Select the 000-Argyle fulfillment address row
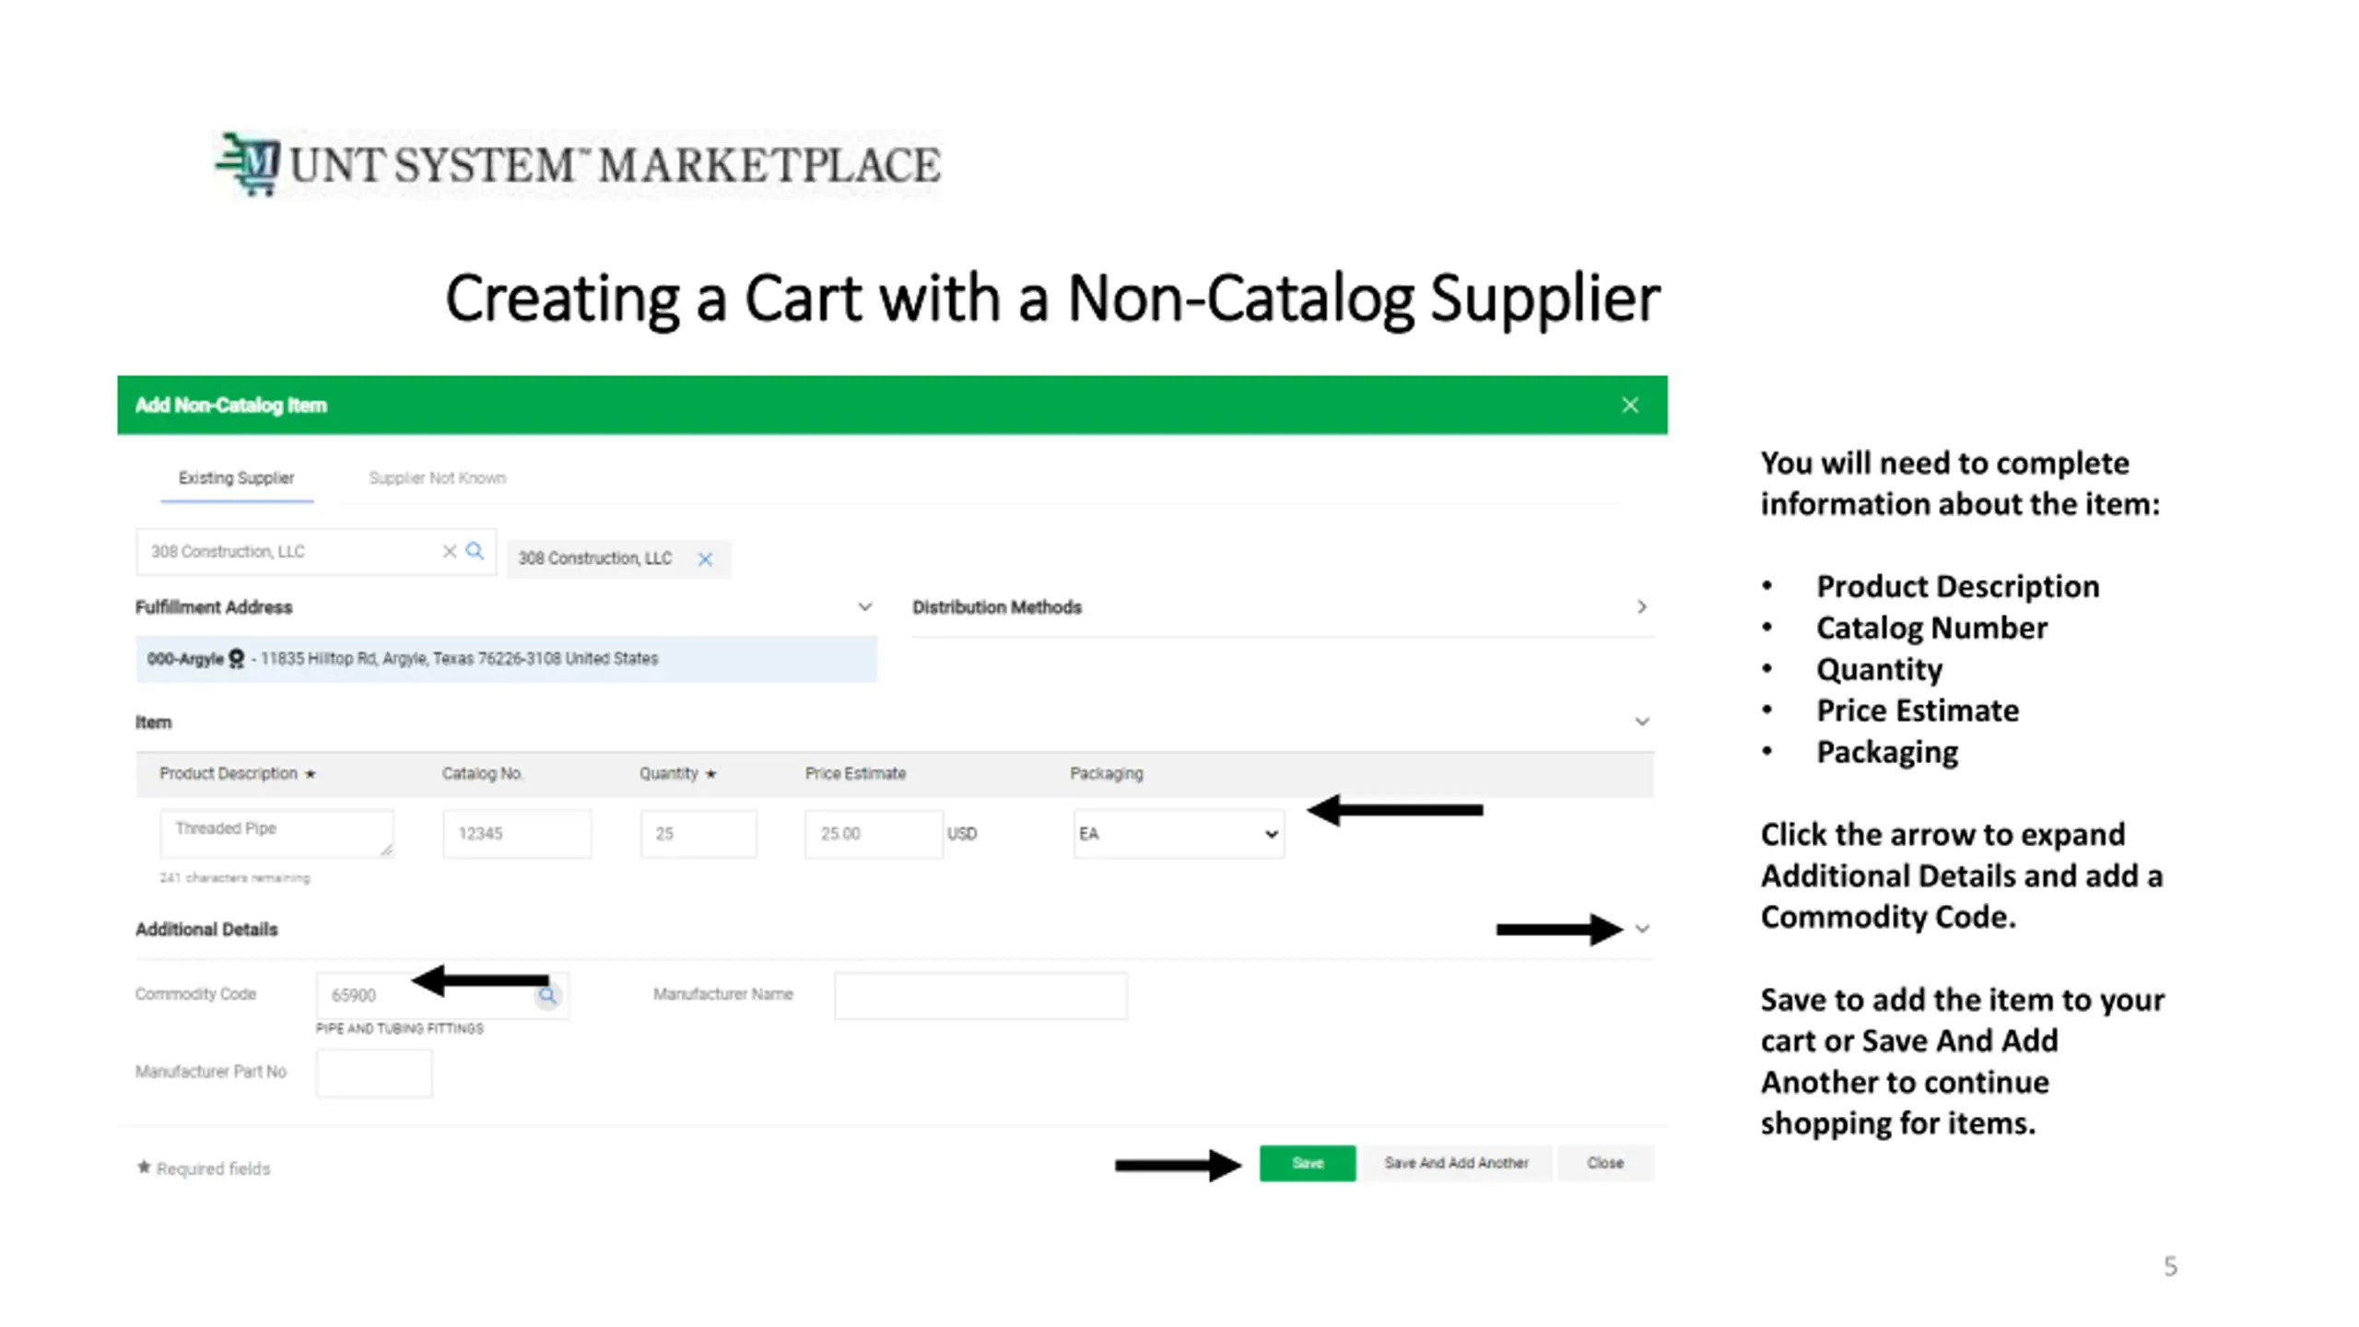Screen dimensions: 2359x1327 click(x=506, y=659)
